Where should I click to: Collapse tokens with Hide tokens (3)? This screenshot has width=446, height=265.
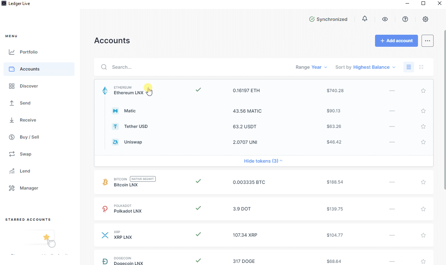(263, 161)
